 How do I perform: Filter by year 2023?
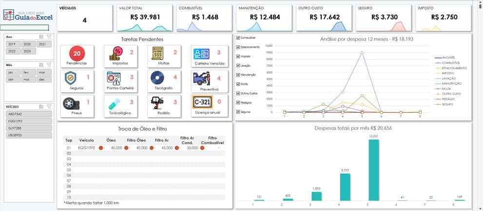coord(29,51)
